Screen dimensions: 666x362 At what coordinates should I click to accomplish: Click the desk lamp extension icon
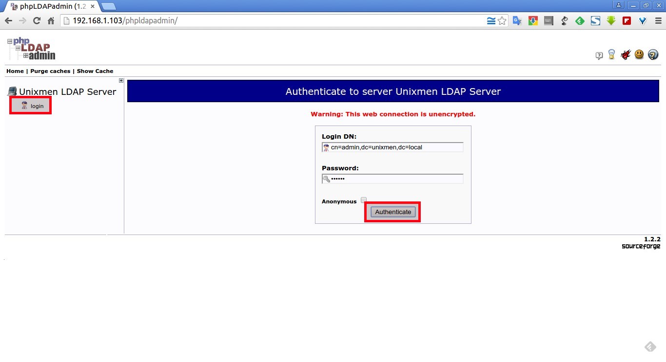point(564,21)
